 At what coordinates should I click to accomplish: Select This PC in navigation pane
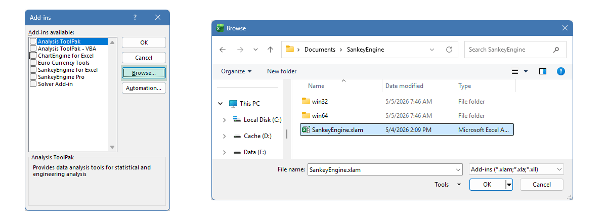(x=244, y=103)
